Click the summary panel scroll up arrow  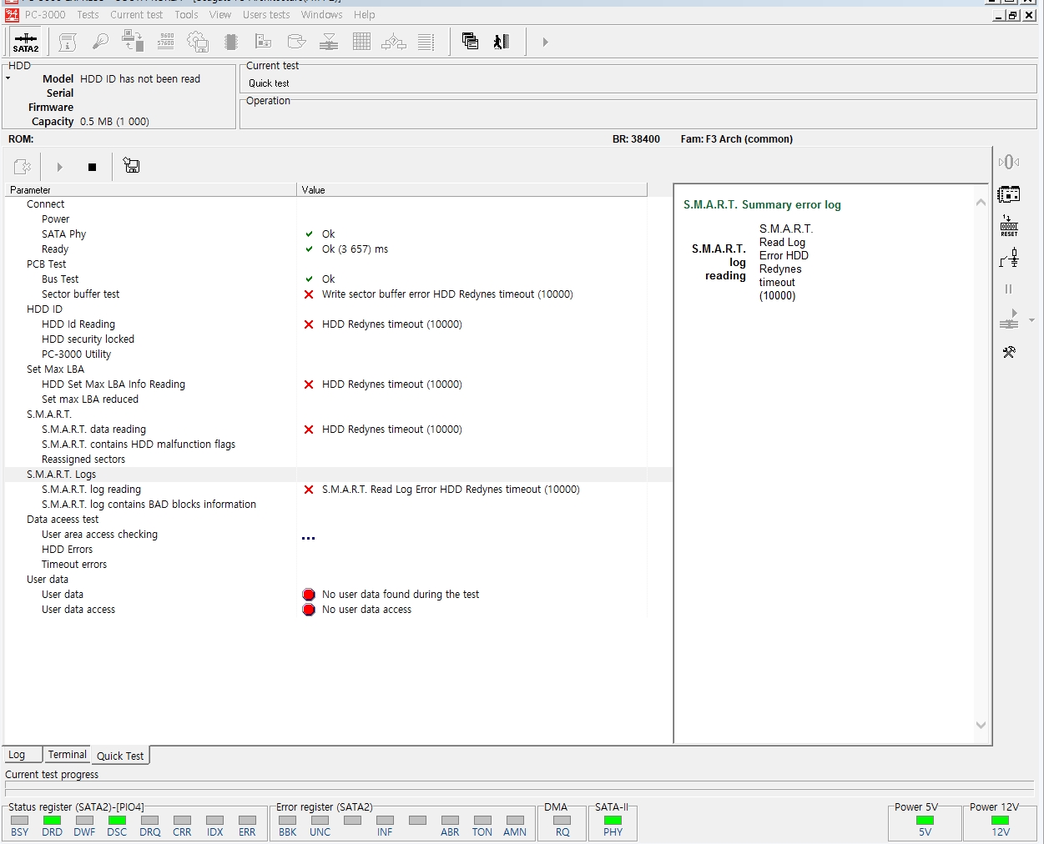tap(981, 202)
